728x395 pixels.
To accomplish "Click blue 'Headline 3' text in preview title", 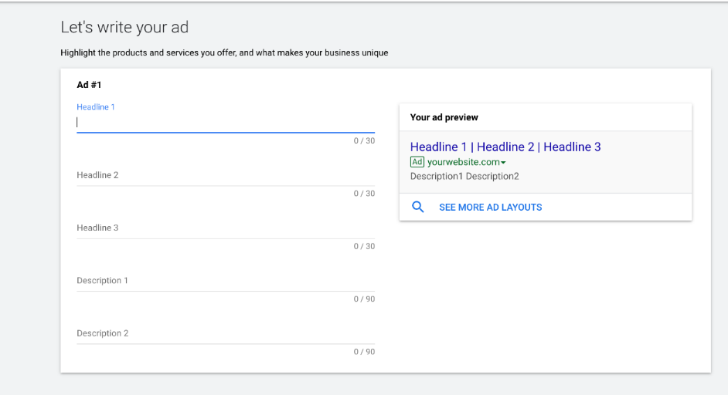I will point(572,147).
